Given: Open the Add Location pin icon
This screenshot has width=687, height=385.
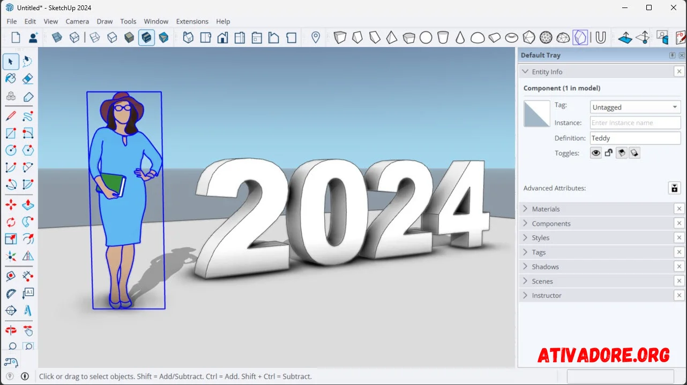Looking at the screenshot, I should pyautogui.click(x=316, y=37).
